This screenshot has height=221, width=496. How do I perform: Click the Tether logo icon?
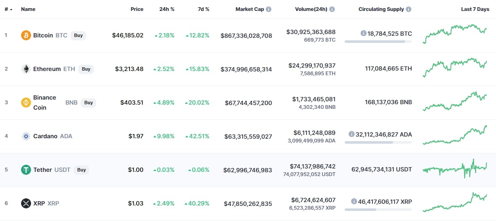pos(26,170)
